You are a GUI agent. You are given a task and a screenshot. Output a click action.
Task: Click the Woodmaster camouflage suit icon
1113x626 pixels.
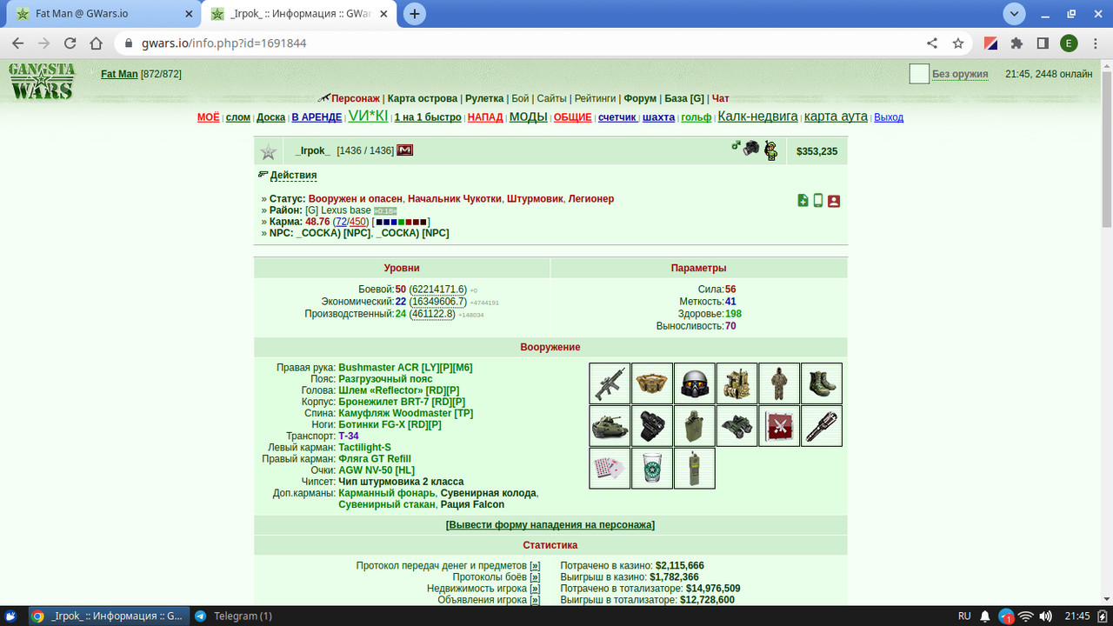click(779, 383)
